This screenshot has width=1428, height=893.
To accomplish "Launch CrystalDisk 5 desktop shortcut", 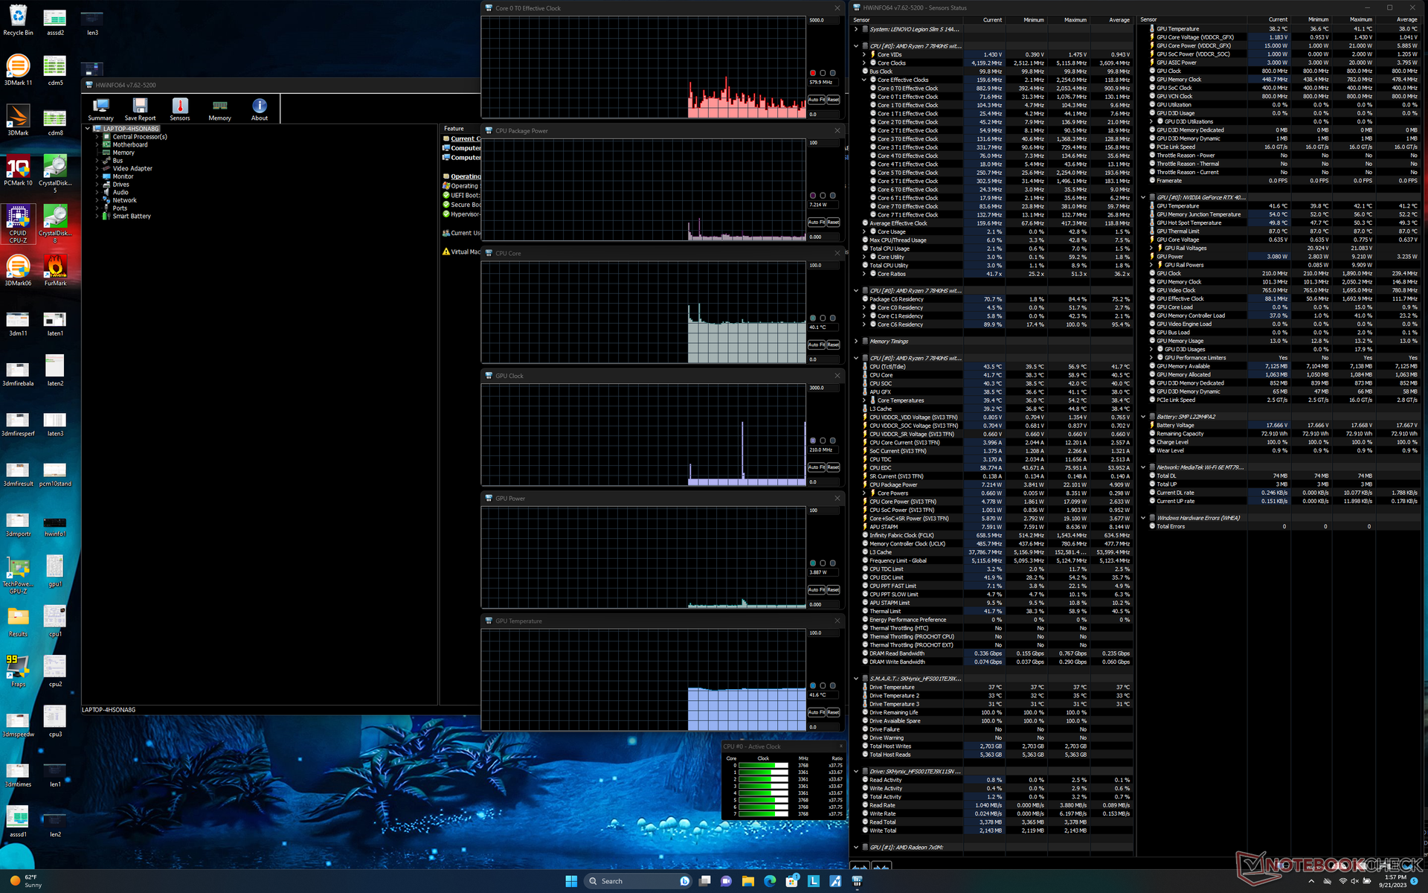I will tap(55, 173).
